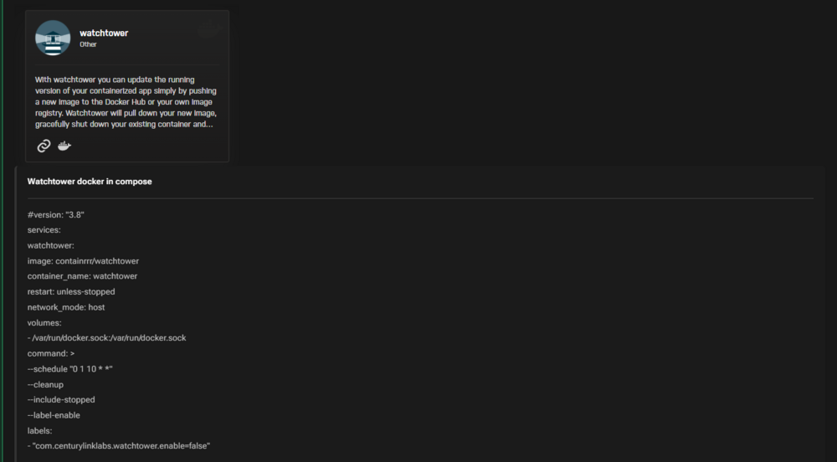Click the '--schedule' cron line

(70, 369)
